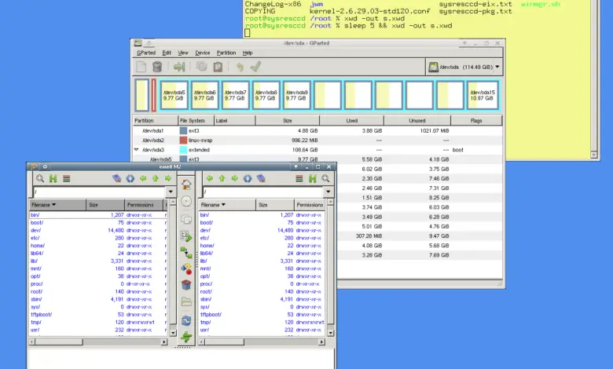Viewport: 613px width, 369px height.
Task: Click the house Home icon in emelFM2 center bar
Action: 186,184
